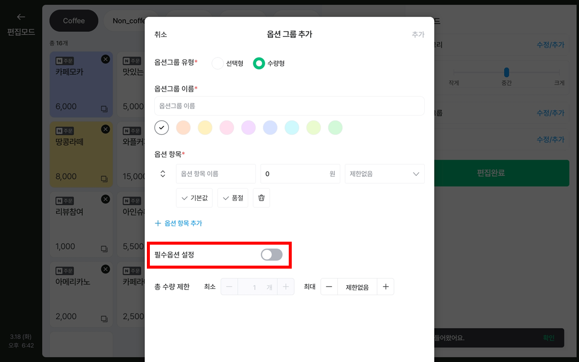
Task: Click 취소 to cancel the dialog
Action: click(161, 34)
